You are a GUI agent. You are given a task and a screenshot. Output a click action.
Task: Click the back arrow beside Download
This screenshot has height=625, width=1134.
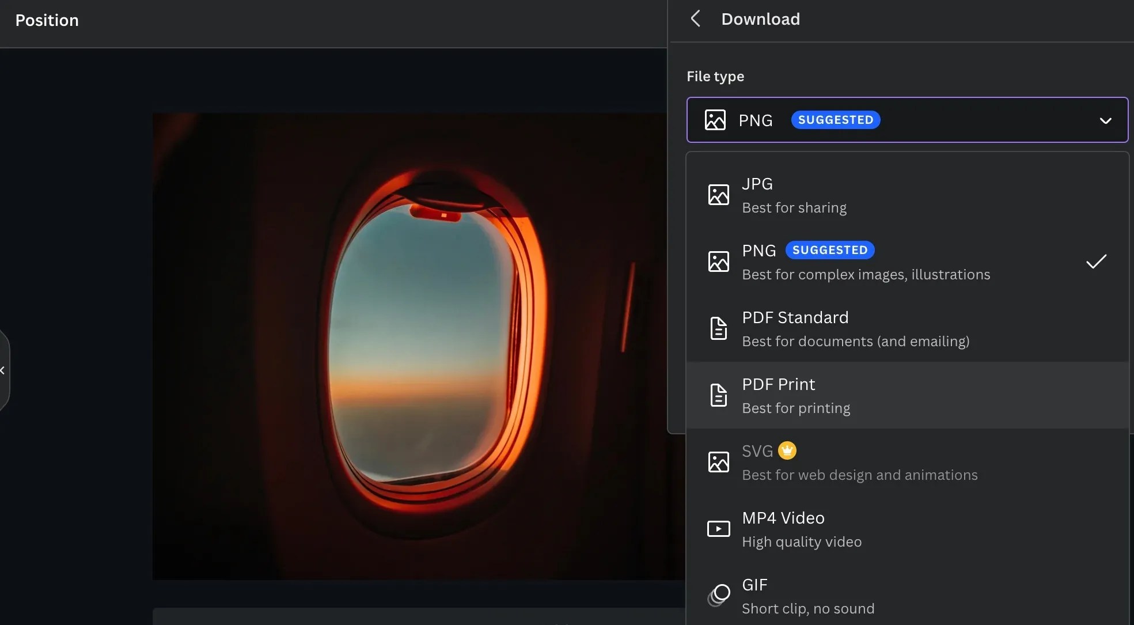(696, 19)
